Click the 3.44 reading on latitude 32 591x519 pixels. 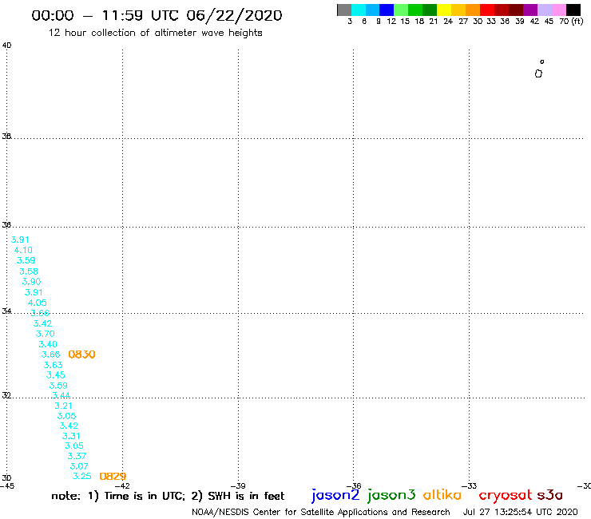tap(61, 395)
